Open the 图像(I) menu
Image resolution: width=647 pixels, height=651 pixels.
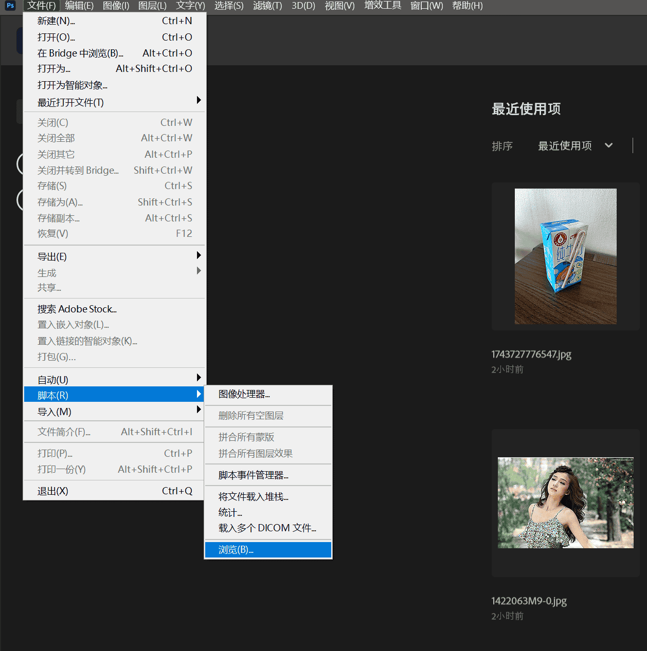coord(116,6)
